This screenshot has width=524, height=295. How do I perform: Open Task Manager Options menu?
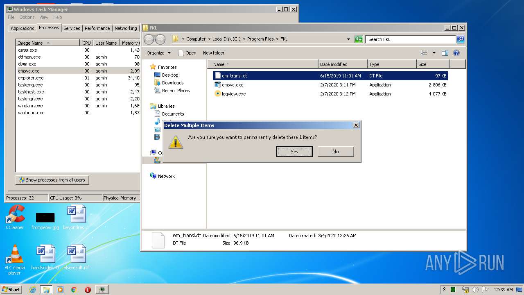(27, 17)
